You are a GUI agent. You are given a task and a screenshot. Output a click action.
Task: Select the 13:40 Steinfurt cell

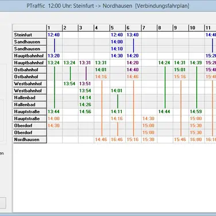coord(133,35)
